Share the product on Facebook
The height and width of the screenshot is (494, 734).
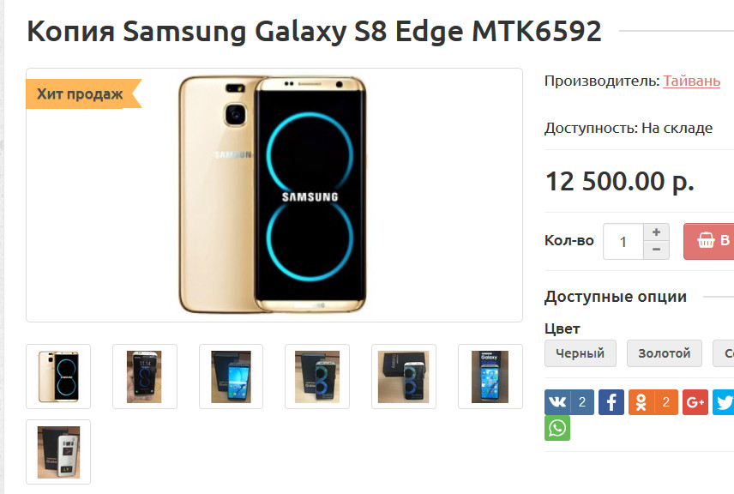[x=611, y=401]
